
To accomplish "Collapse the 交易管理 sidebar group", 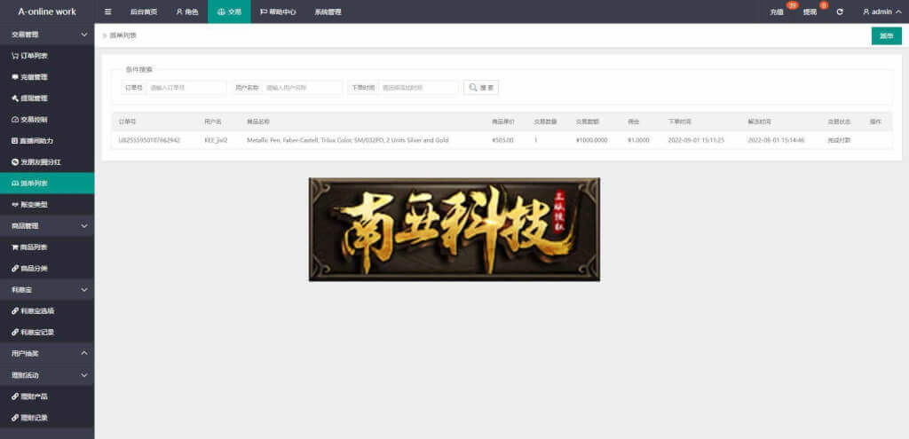I will pos(47,35).
